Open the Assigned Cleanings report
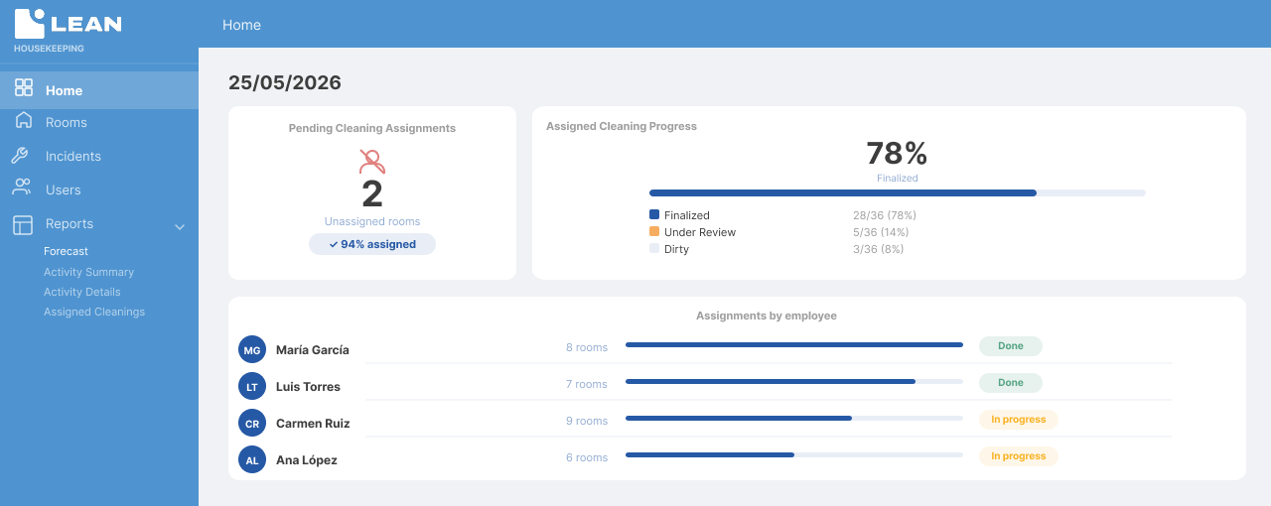 94,312
